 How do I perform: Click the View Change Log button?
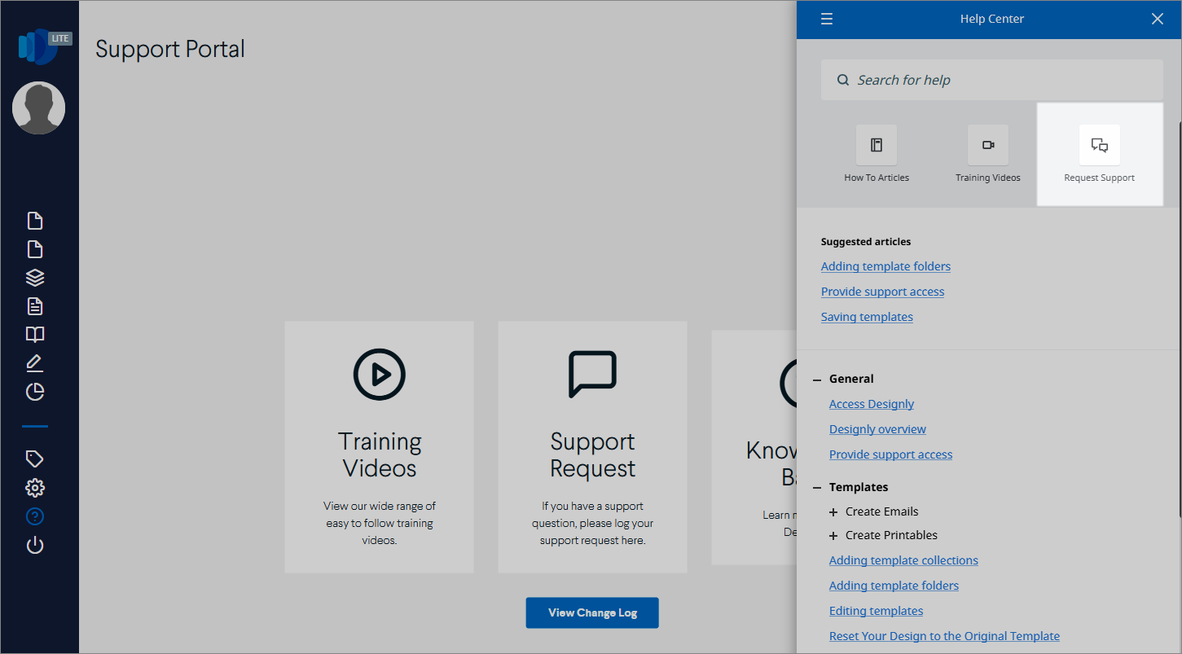pyautogui.click(x=592, y=613)
